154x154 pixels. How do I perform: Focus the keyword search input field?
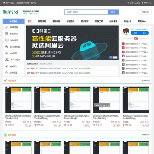[86, 12]
